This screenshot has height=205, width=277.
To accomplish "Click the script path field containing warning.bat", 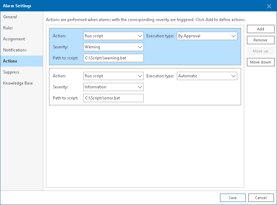I will click(113, 58).
